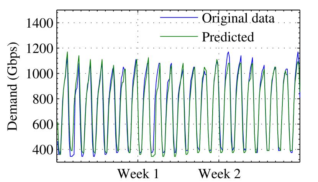Click the empty plot area left of the legend
The height and width of the screenshot is (182, 318).
click(x=107, y=27)
